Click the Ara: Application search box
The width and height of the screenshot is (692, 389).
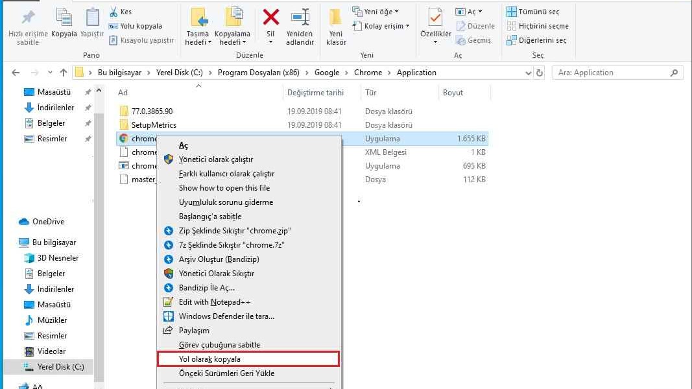coord(618,73)
